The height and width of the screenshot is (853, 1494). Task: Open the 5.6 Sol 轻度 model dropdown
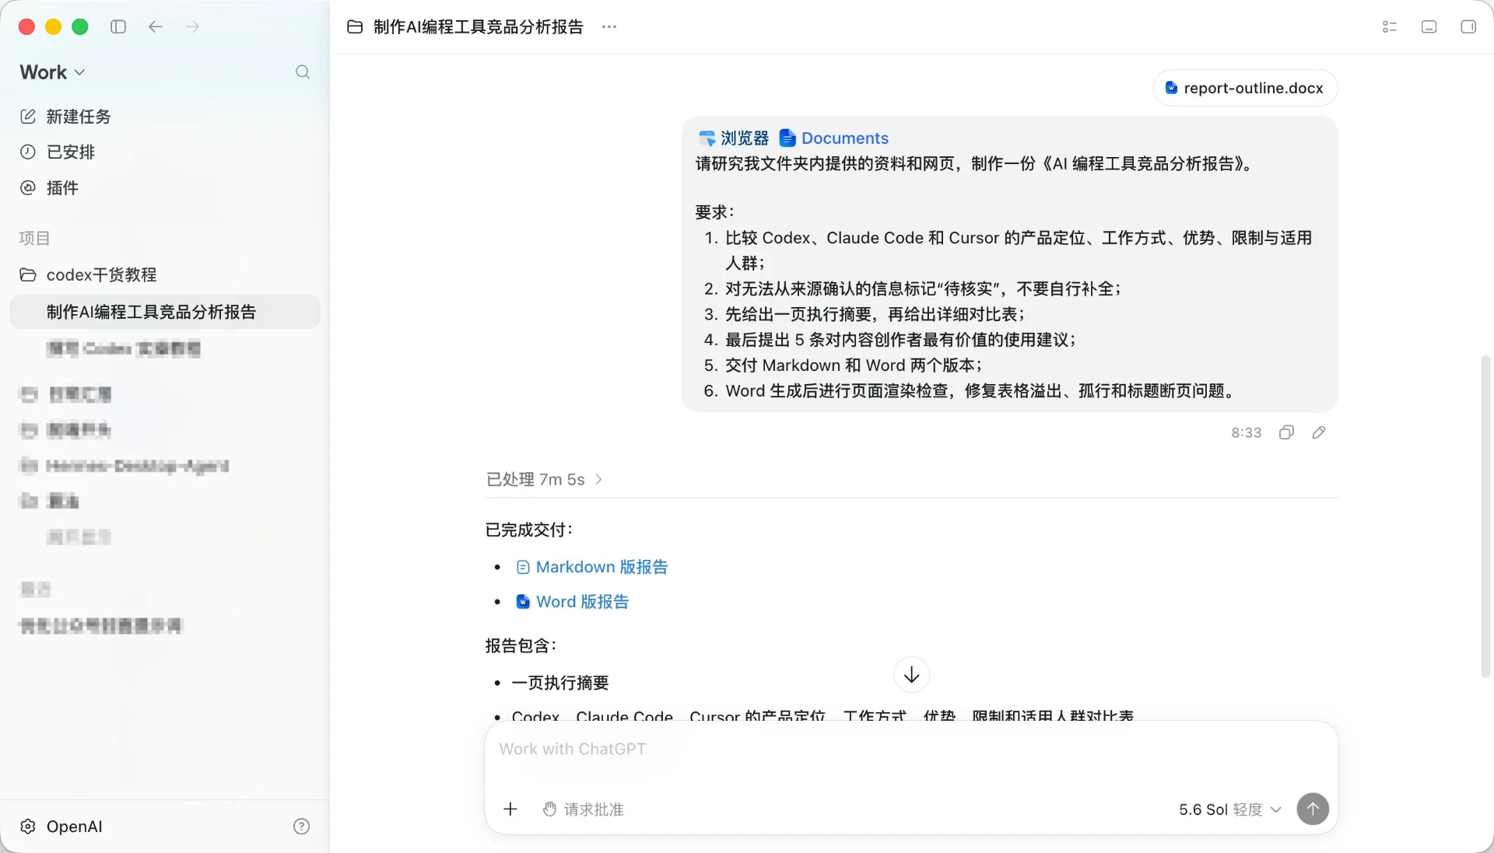point(1229,809)
